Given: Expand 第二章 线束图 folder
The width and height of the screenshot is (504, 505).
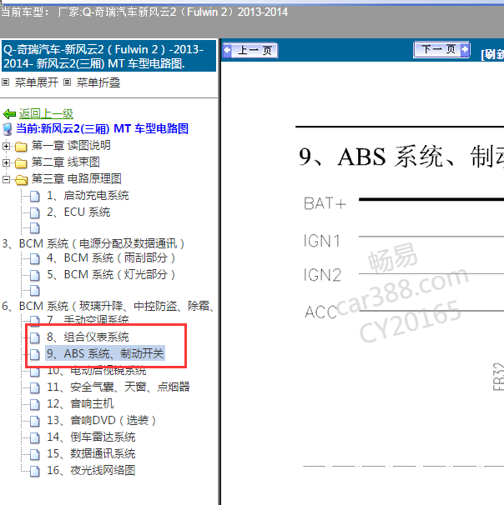Looking at the screenshot, I should (x=6, y=163).
